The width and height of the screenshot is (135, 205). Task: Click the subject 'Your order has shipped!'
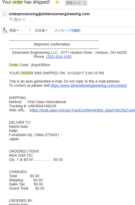point(26,2)
